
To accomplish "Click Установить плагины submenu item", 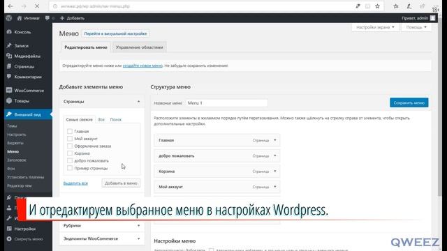I will click(26, 177).
